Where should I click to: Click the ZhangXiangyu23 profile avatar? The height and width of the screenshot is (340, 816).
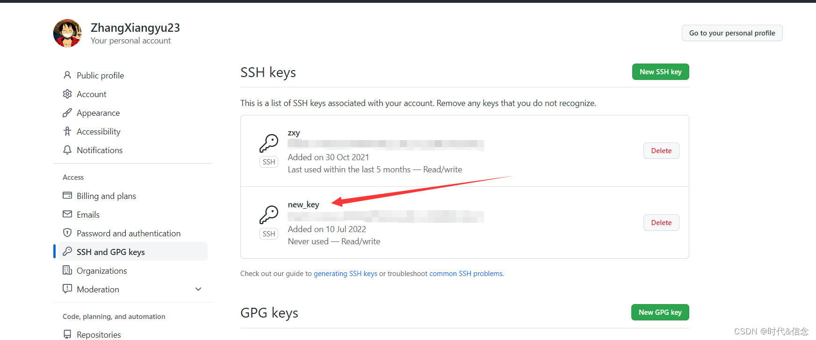tap(67, 33)
